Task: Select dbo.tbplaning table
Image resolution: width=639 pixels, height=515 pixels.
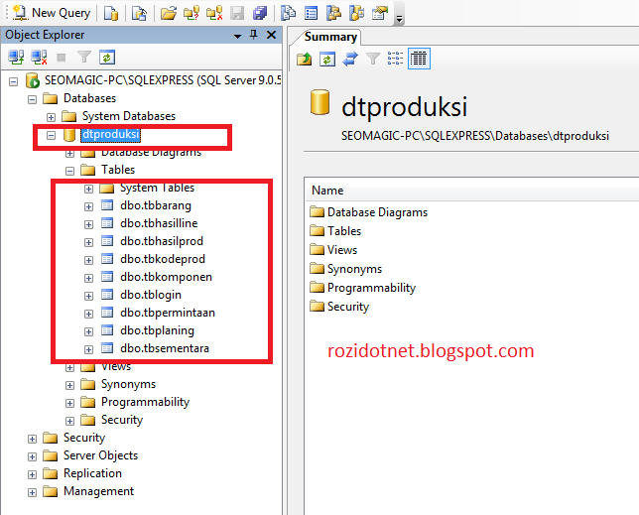Action: point(158,330)
